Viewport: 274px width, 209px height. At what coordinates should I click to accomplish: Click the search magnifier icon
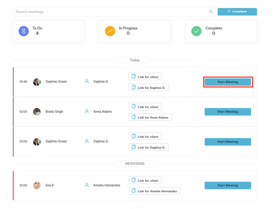pyautogui.click(x=211, y=12)
